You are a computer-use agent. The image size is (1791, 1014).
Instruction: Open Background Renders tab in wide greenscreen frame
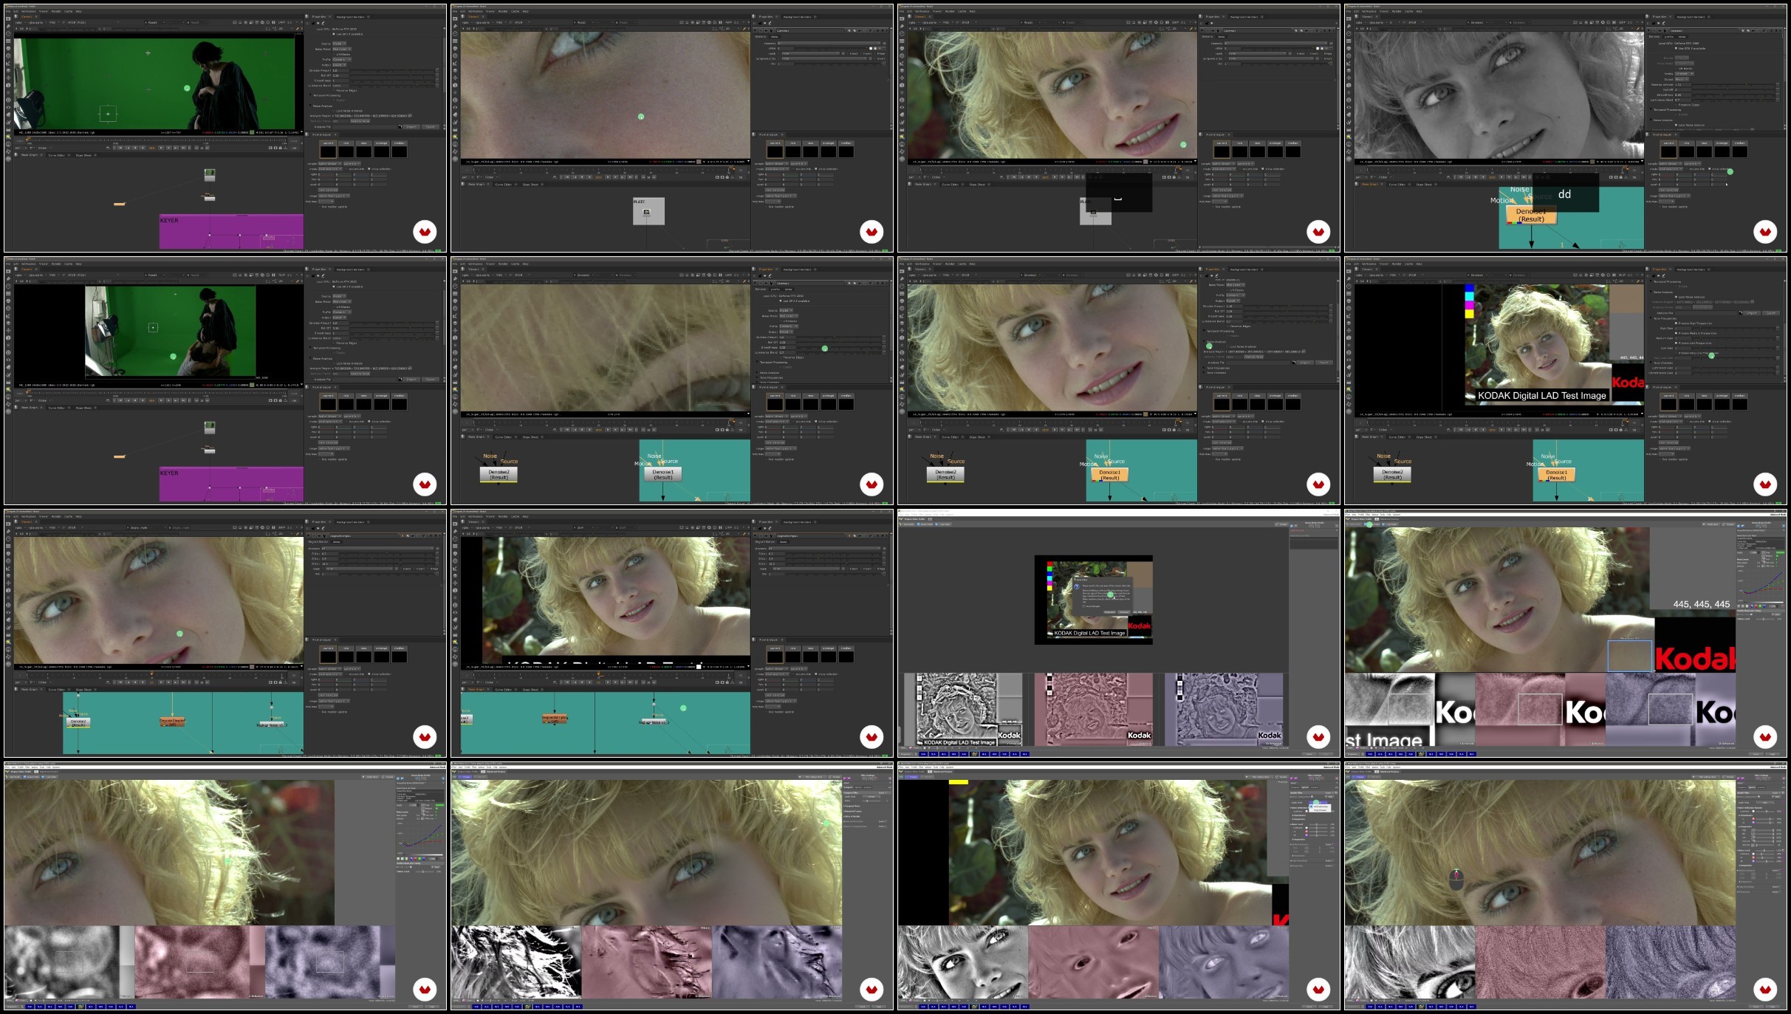[x=350, y=17]
